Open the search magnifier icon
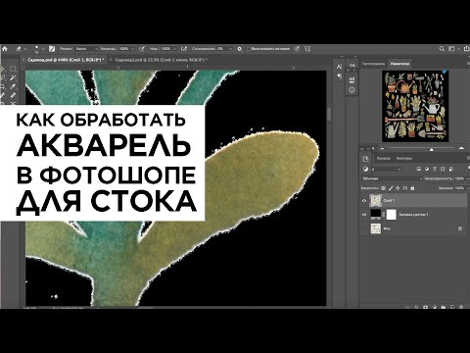470x353 pixels. (442, 49)
